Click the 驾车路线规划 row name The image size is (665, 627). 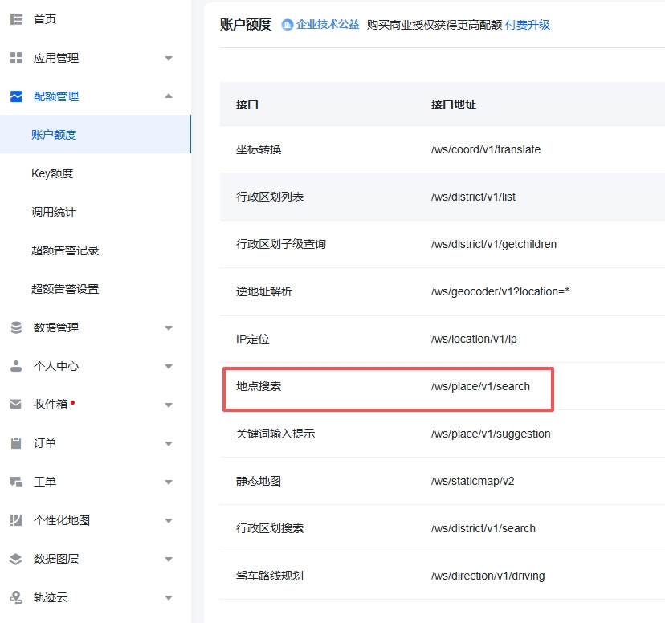coord(270,576)
